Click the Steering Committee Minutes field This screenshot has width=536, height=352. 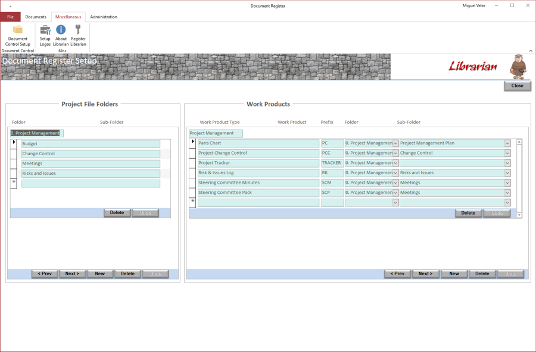click(x=258, y=183)
